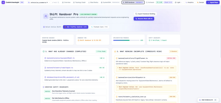Click Export Handover Briefing

145,14
